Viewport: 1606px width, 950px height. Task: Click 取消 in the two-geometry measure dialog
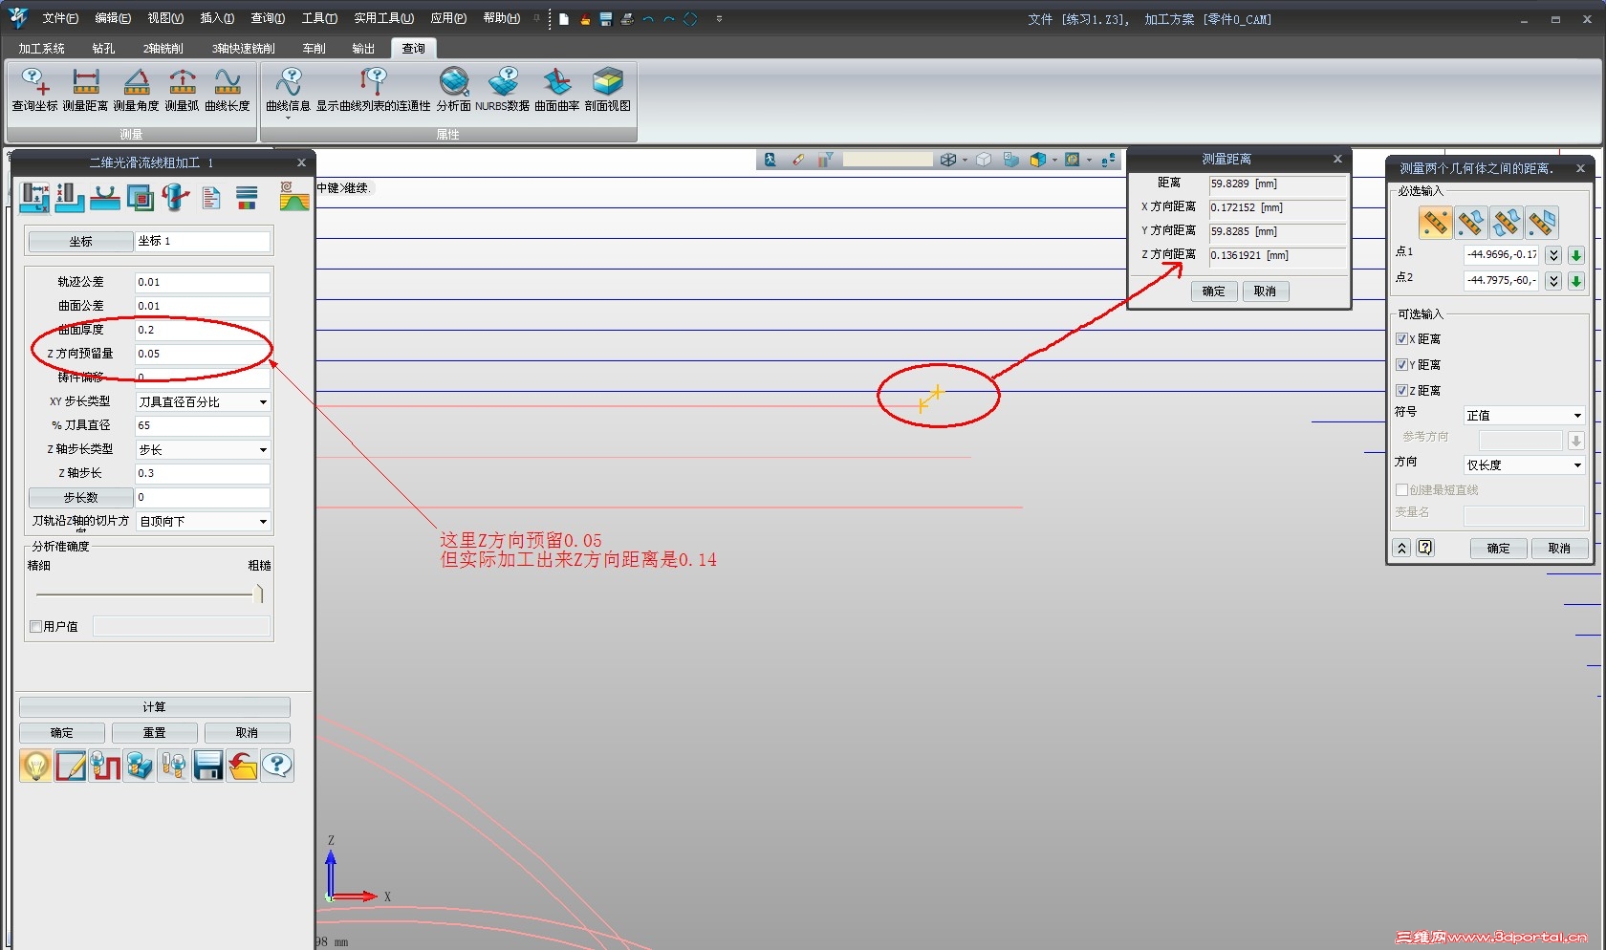coord(1559,549)
